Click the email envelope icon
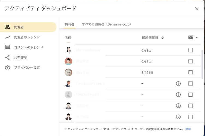This screenshot has height=136, width=205. tap(191, 37)
